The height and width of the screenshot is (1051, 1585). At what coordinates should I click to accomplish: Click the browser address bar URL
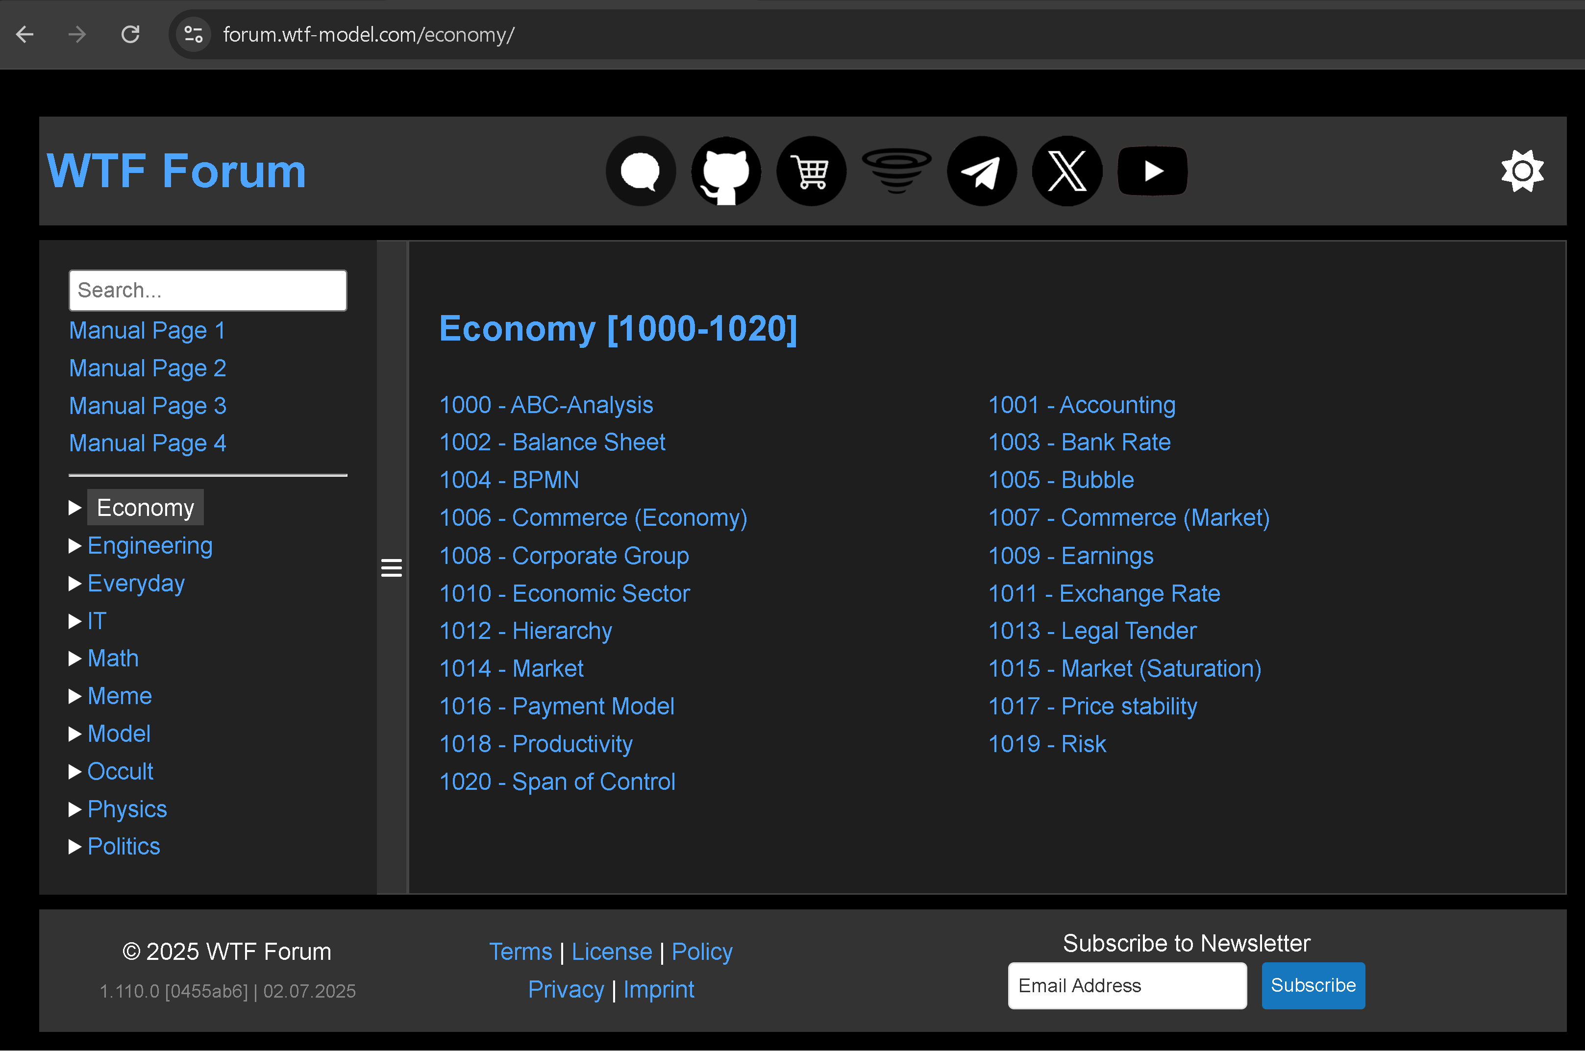(369, 34)
